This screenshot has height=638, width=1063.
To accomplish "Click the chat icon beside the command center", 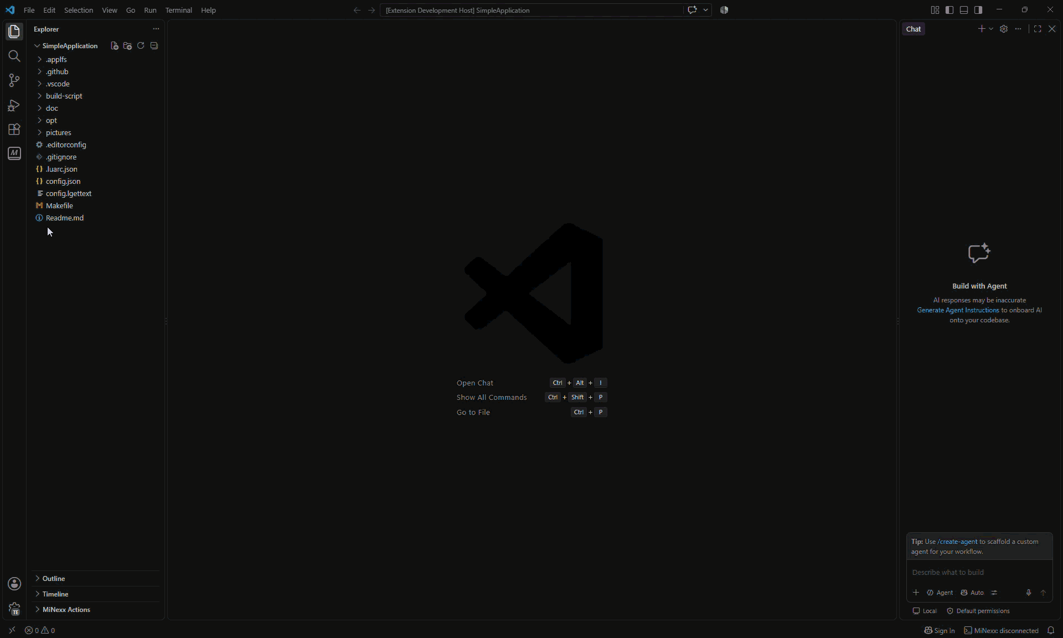I will (692, 10).
